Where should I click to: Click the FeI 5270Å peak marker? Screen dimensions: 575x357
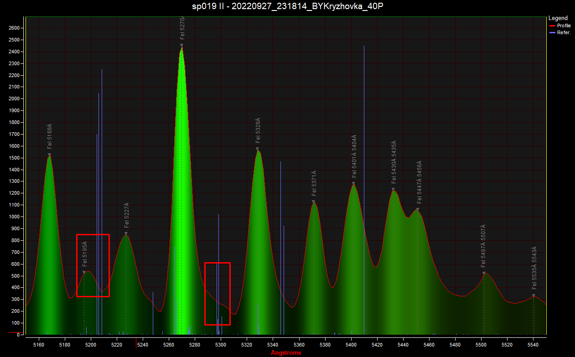[181, 46]
